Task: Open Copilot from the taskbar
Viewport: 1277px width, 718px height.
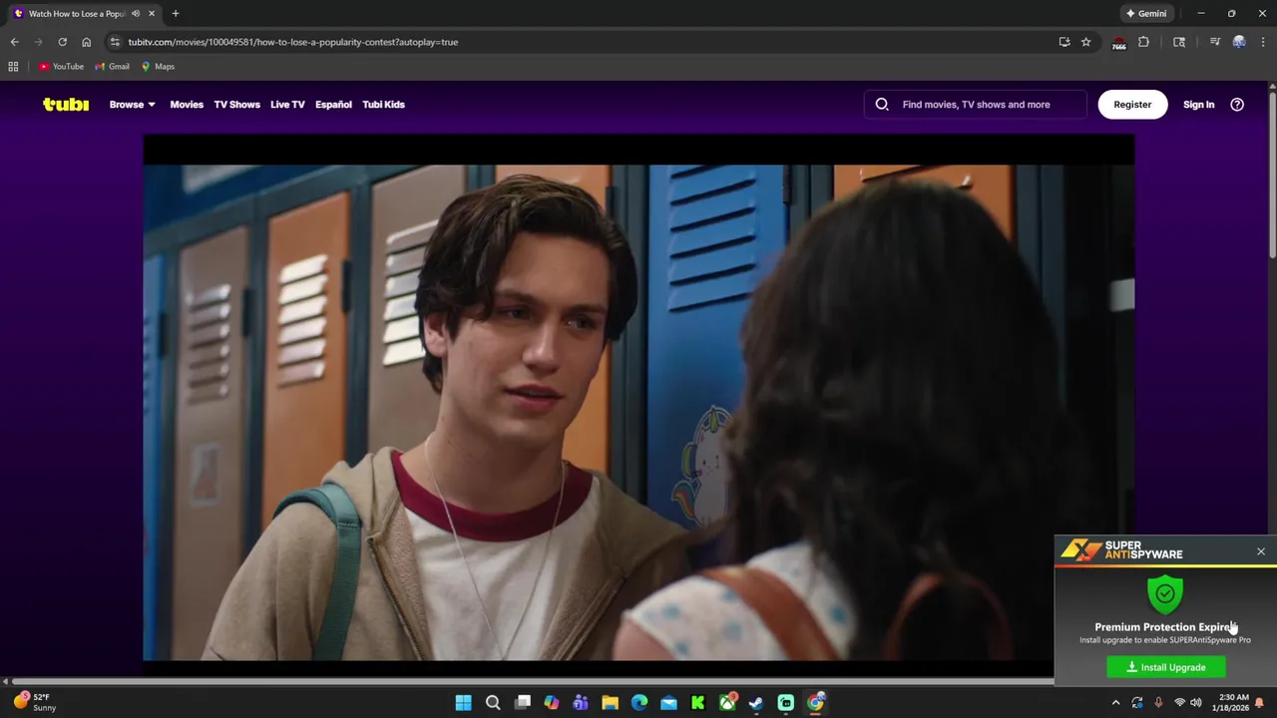Action: pyautogui.click(x=552, y=703)
